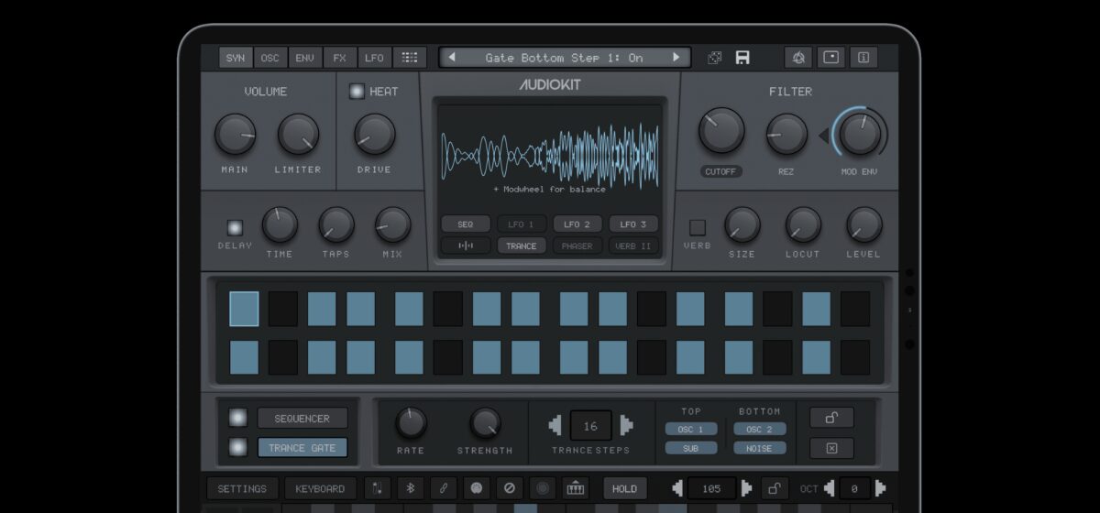Click the lock icon next to tempo 105
1100x513 pixels.
775,488
